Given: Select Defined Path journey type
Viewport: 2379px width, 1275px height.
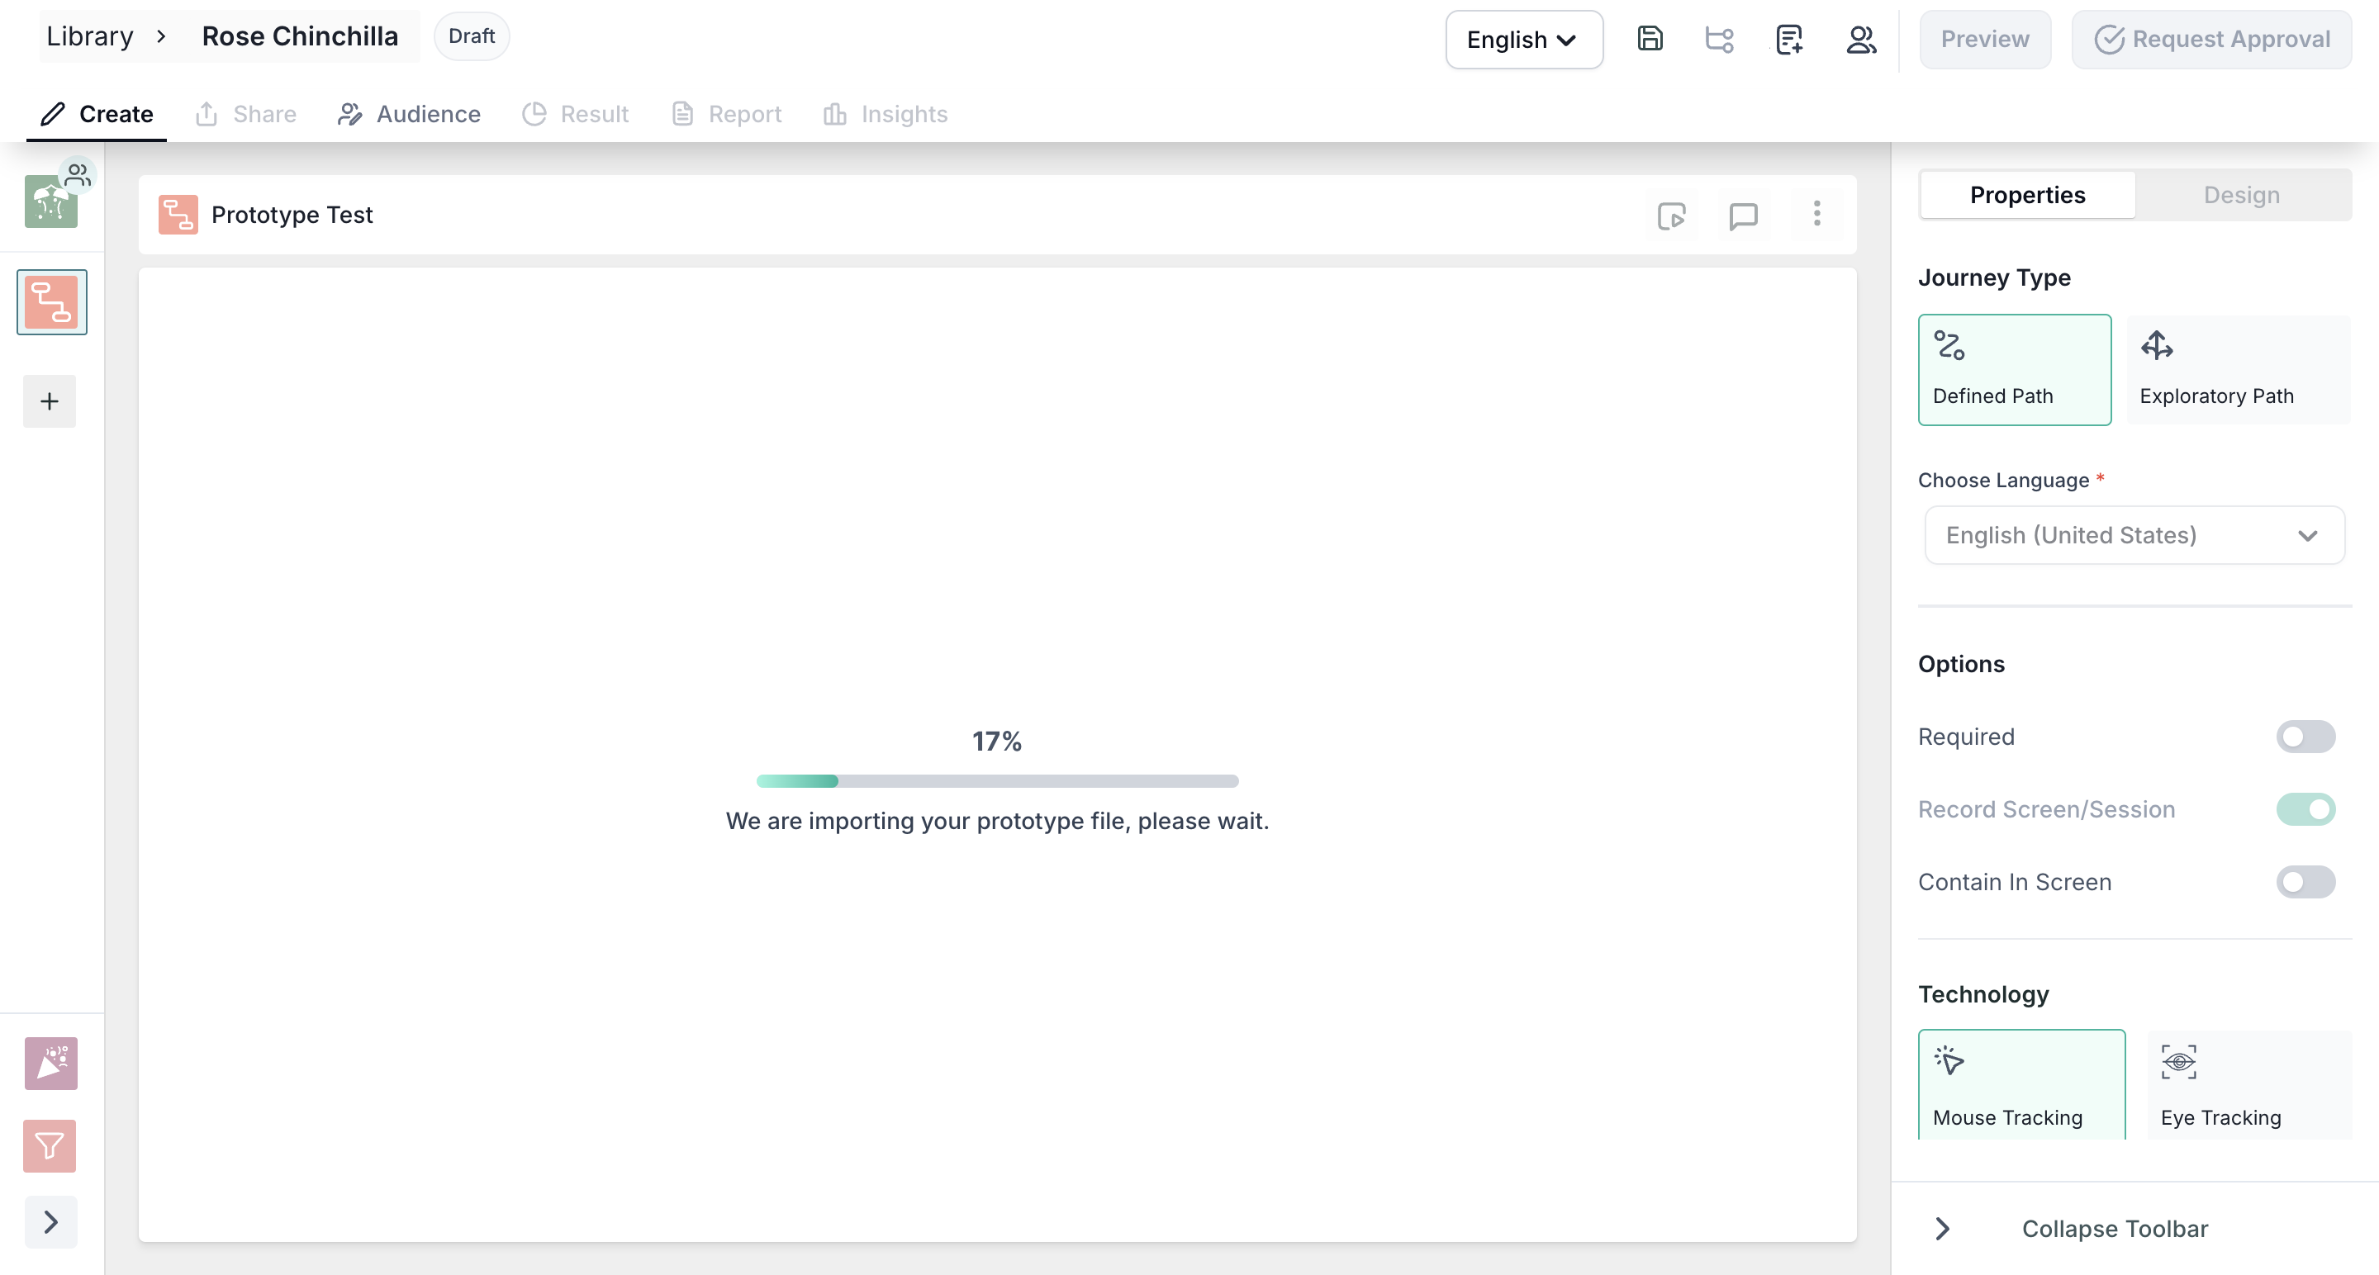Looking at the screenshot, I should coord(2014,370).
